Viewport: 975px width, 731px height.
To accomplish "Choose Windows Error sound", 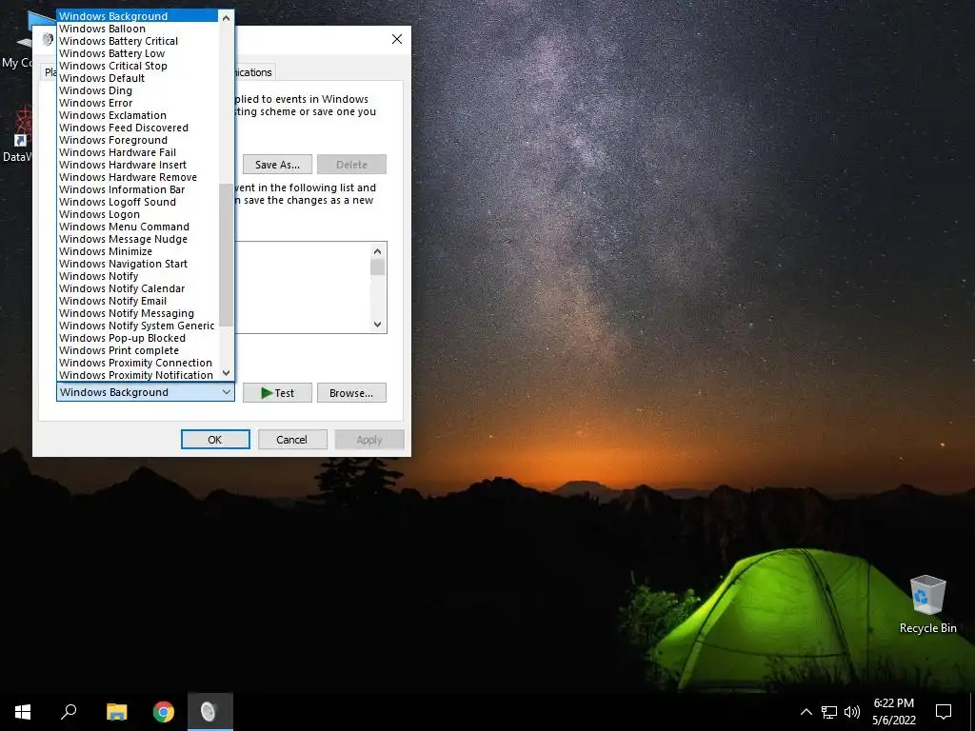I will pyautogui.click(x=138, y=103).
